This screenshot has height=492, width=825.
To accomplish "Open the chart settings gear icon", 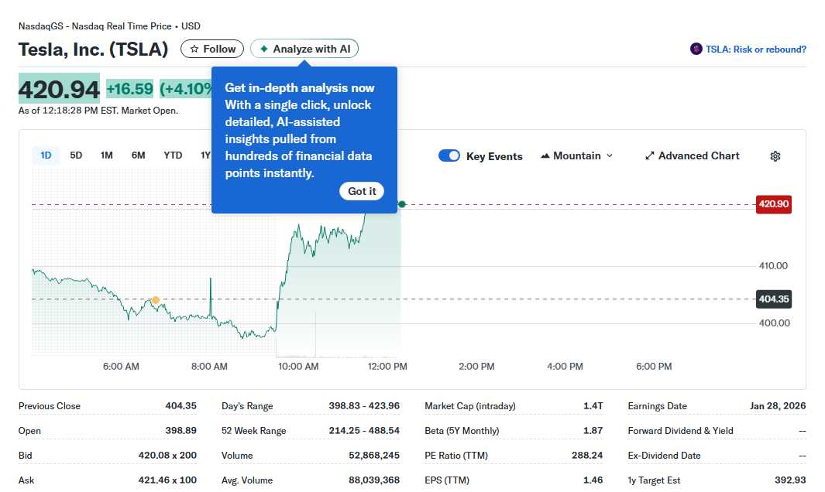I will (775, 155).
